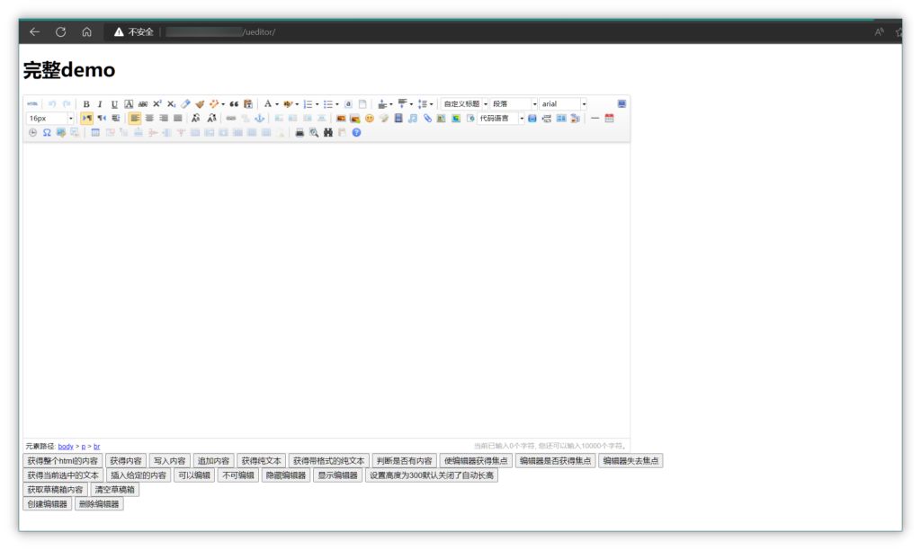Insert video with film icon
921x550 pixels.
tap(398, 118)
